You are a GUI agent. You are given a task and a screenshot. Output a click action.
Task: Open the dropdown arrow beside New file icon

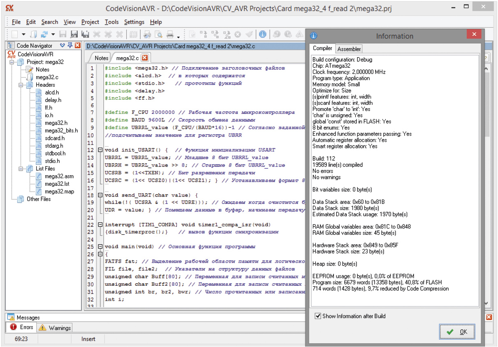(x=23, y=35)
